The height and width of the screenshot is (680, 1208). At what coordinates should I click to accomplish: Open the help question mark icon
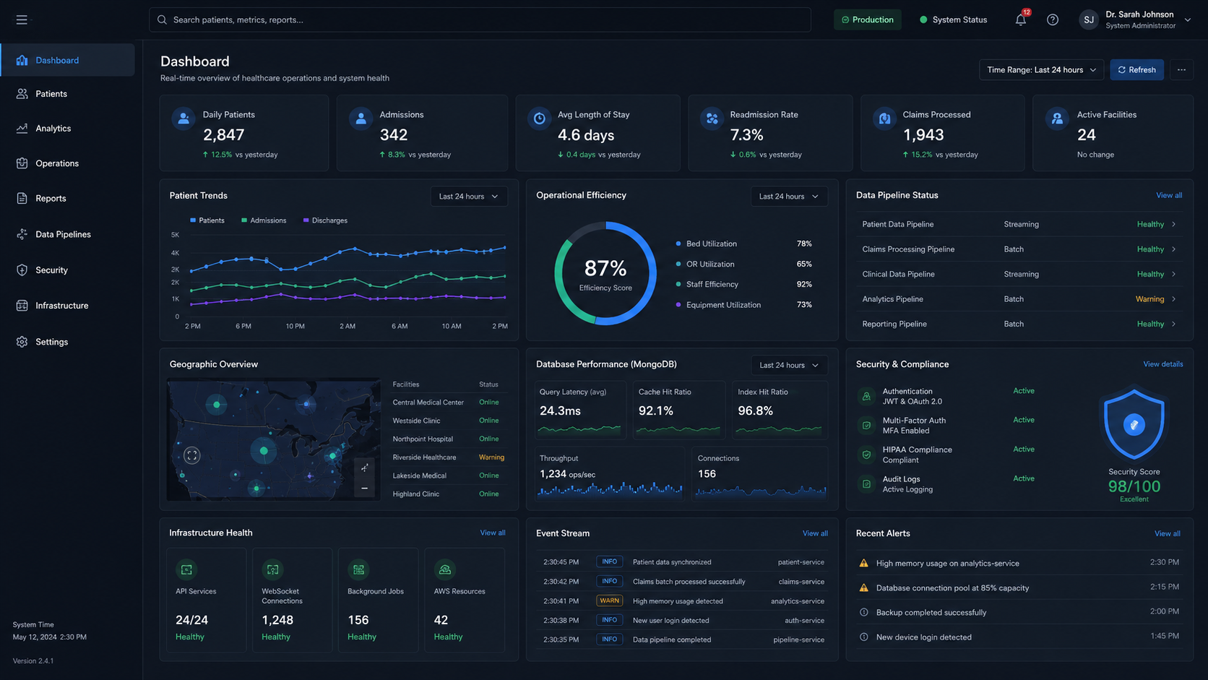pyautogui.click(x=1053, y=20)
